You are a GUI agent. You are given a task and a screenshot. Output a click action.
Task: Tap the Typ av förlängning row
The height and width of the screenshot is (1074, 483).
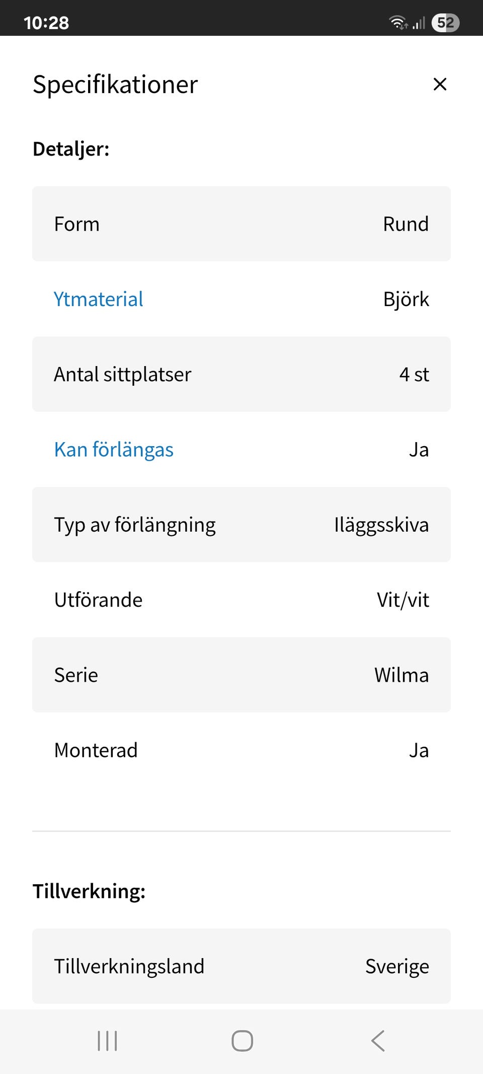[242, 525]
